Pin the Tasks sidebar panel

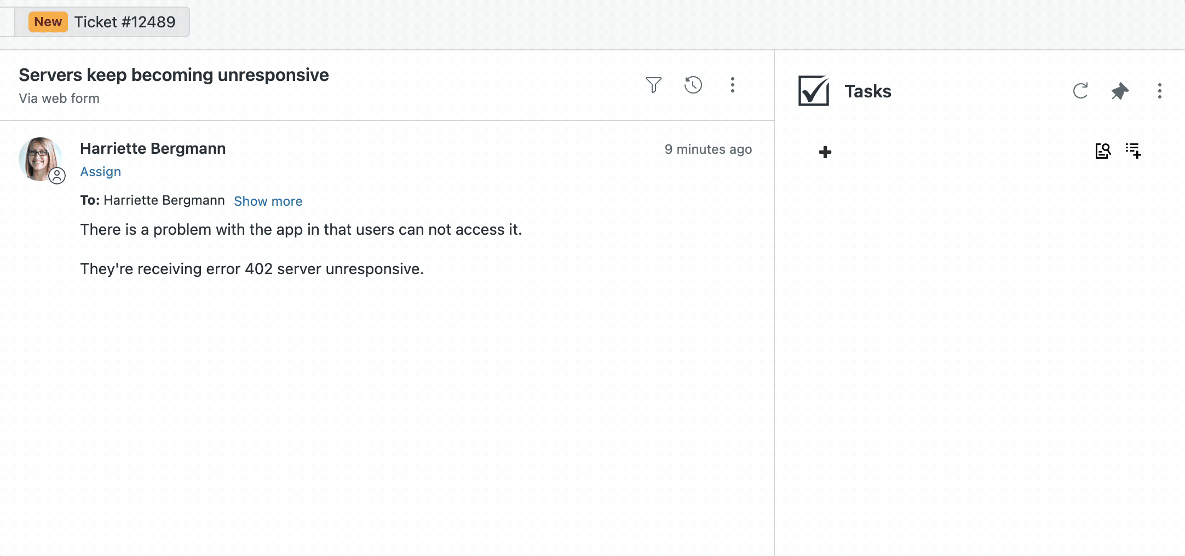[x=1120, y=91]
